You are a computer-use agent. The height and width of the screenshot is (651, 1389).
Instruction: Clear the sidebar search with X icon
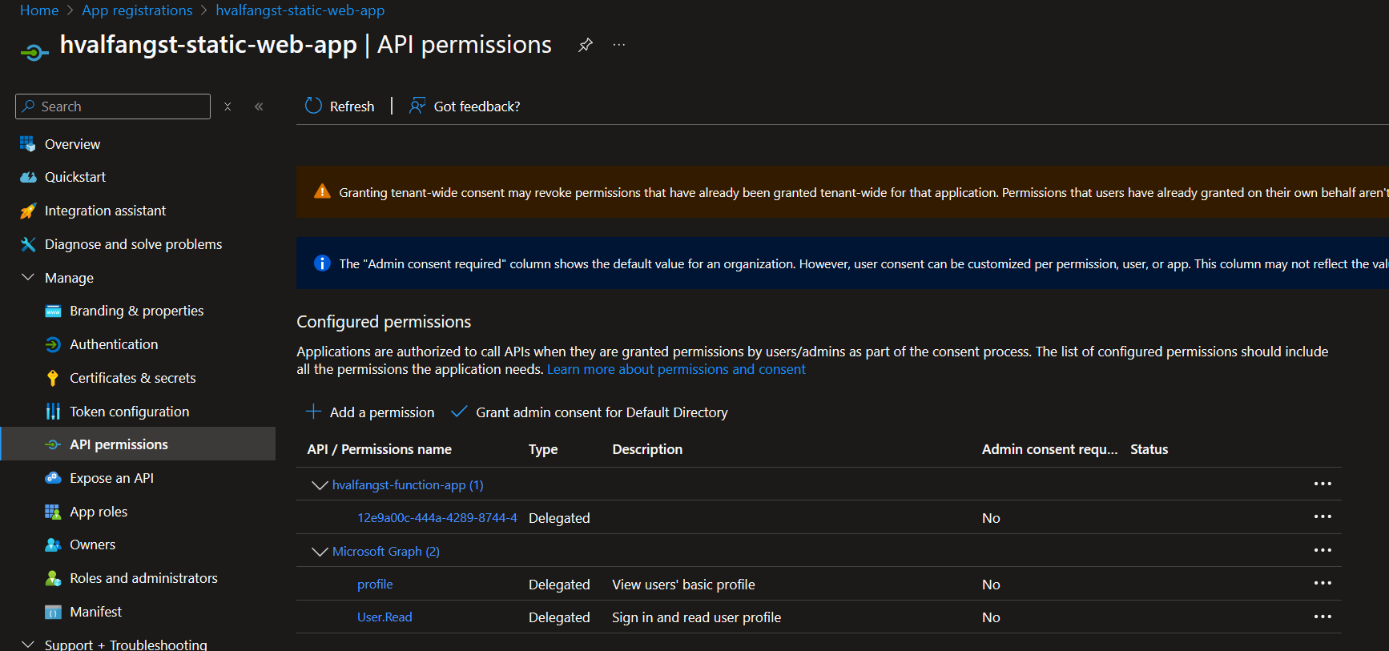(227, 106)
